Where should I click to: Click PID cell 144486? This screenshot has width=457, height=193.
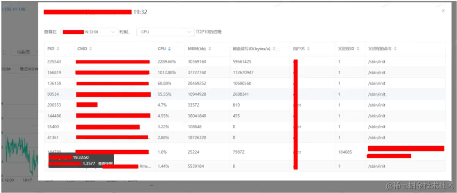coord(54,116)
